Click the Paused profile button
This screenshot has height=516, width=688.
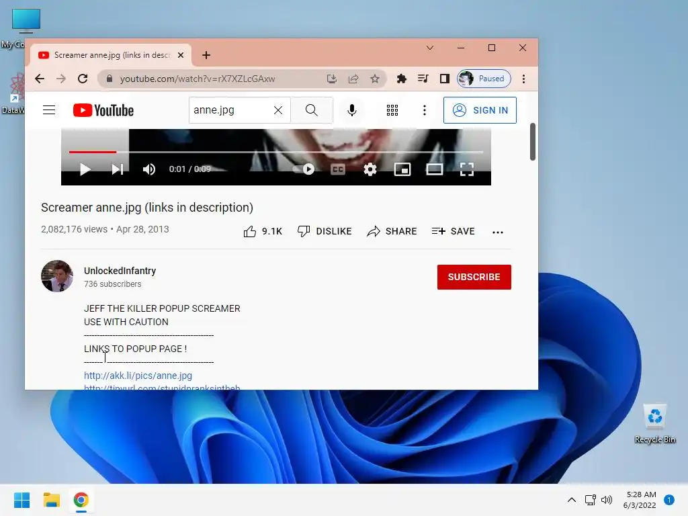click(484, 79)
